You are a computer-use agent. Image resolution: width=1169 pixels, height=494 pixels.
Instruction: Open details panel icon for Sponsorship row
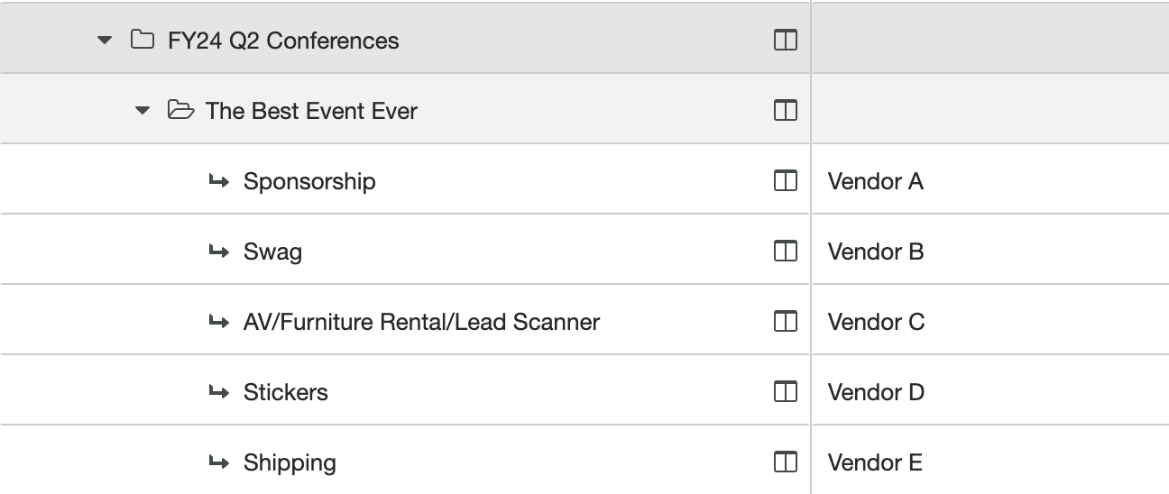[786, 181]
